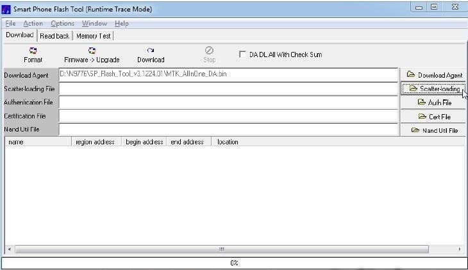468x270 pixels.
Task: Click the Scatter-loading File field
Action: click(228, 89)
